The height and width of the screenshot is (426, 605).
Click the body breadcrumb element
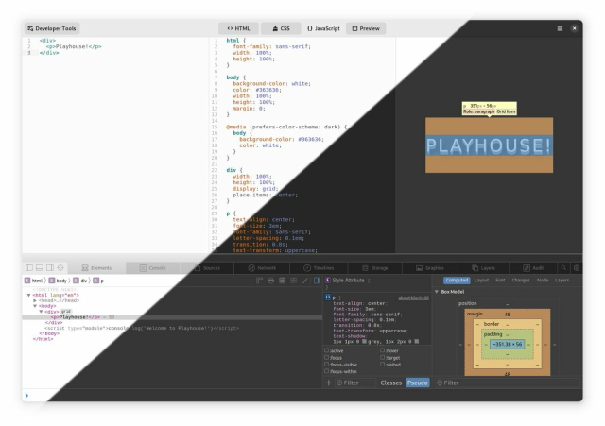[58, 281]
